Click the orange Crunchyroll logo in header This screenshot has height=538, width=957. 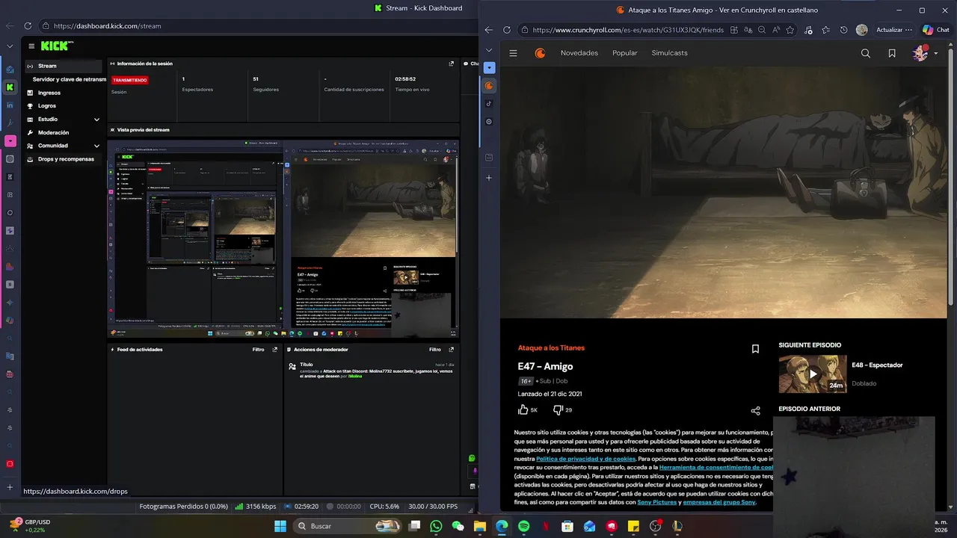pyautogui.click(x=540, y=53)
